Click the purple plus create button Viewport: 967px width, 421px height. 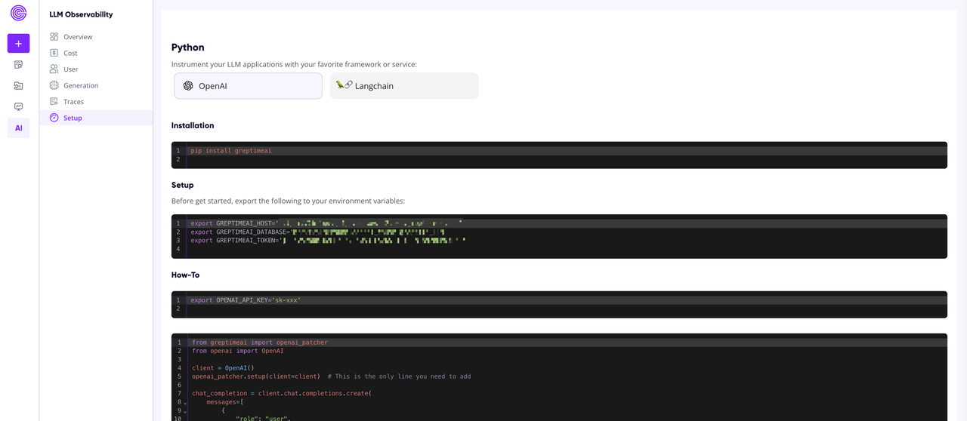point(18,43)
